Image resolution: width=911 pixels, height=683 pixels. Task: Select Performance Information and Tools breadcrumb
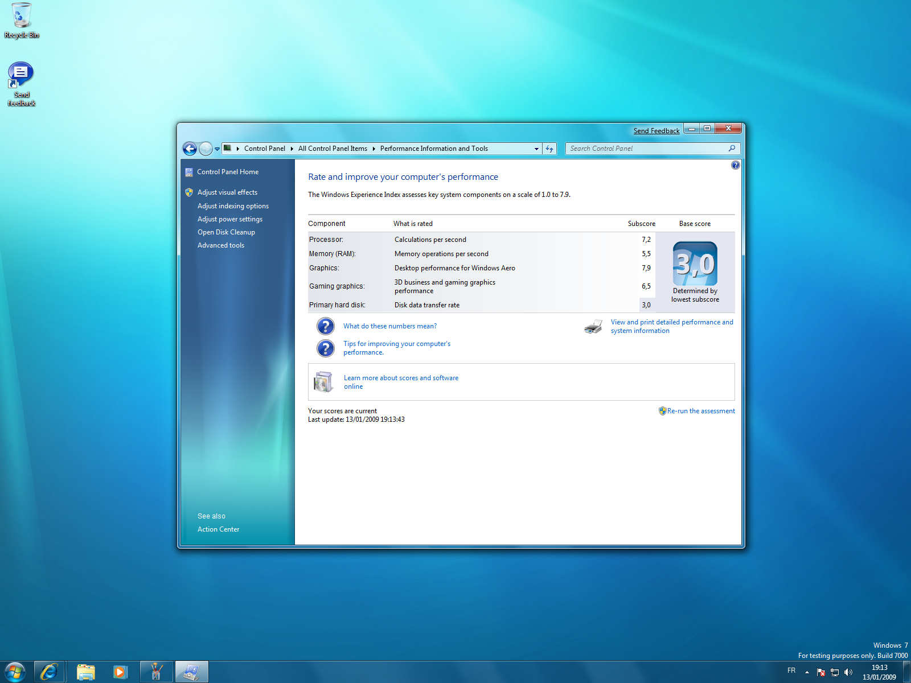[x=434, y=149]
